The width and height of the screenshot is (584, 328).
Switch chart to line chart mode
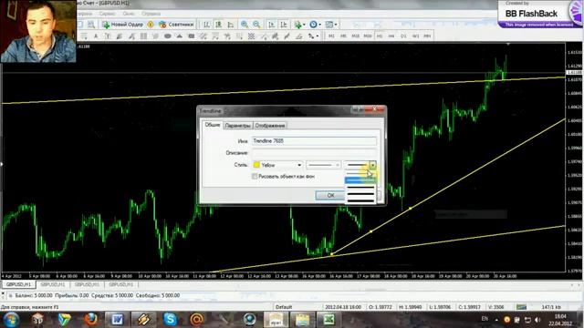(x=231, y=25)
